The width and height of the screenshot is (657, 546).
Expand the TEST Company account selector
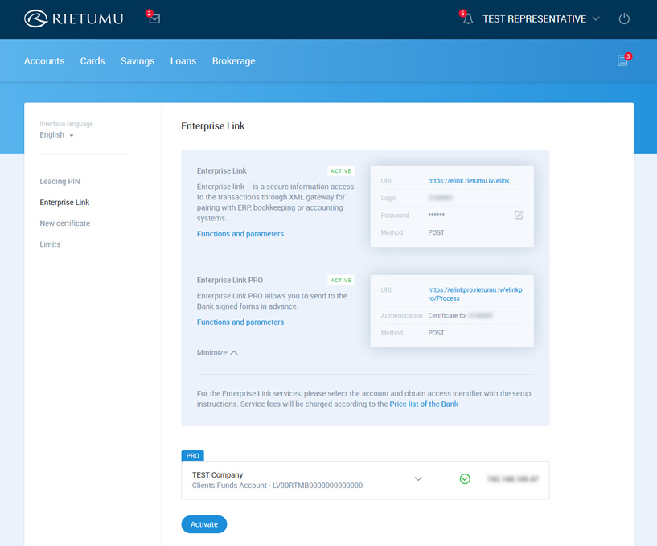(418, 478)
